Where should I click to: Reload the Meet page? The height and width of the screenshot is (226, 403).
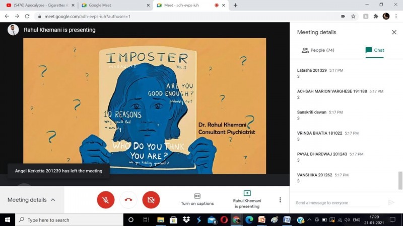[27, 17]
